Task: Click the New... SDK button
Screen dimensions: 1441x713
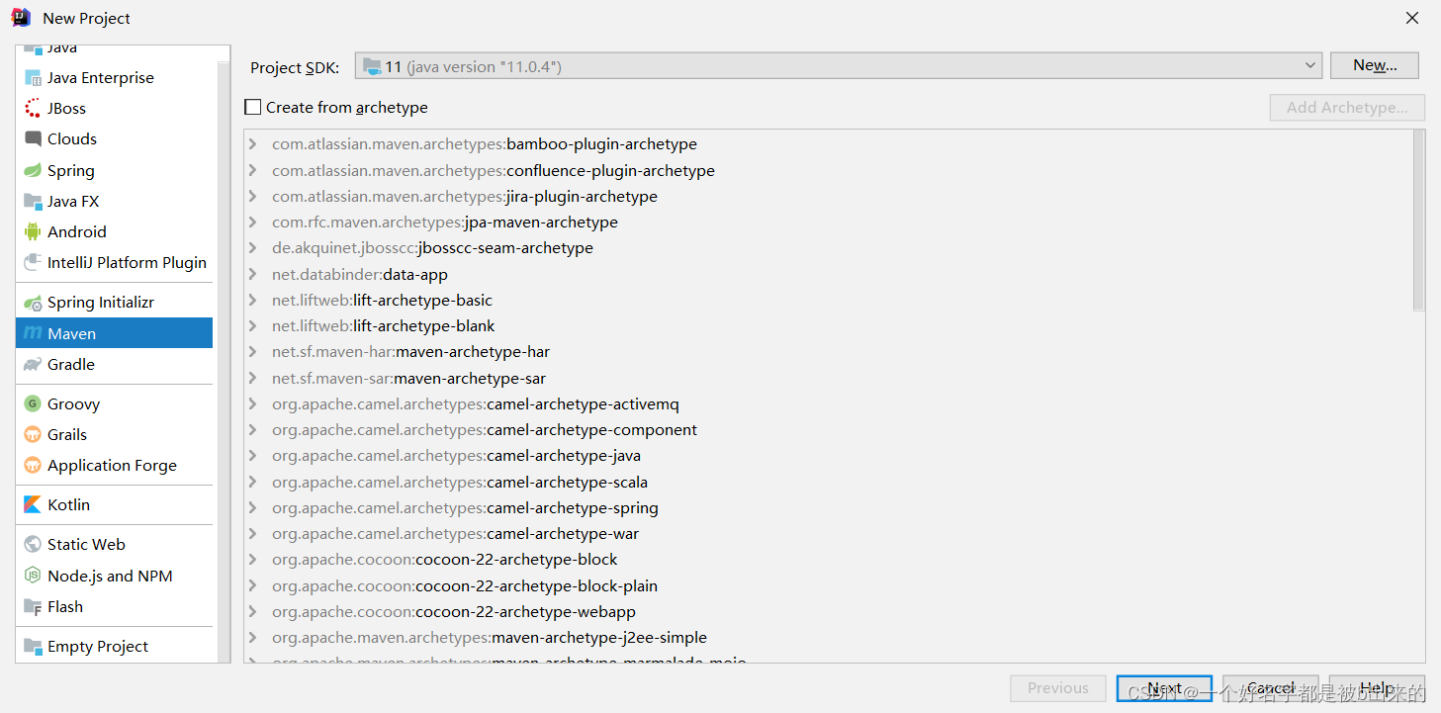Action: (x=1375, y=65)
